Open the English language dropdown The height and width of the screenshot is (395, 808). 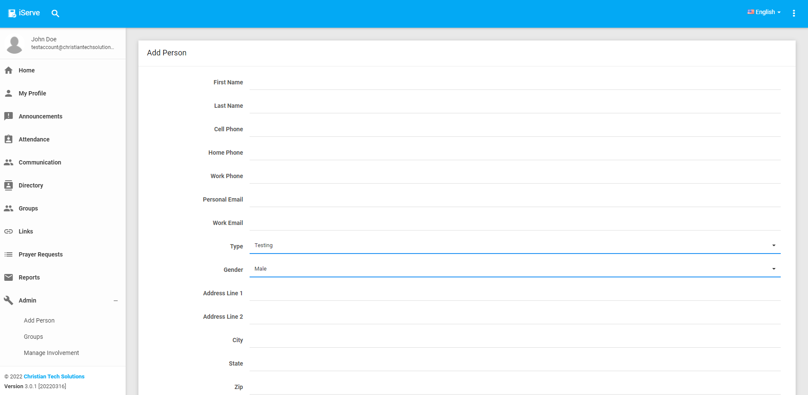coord(764,12)
